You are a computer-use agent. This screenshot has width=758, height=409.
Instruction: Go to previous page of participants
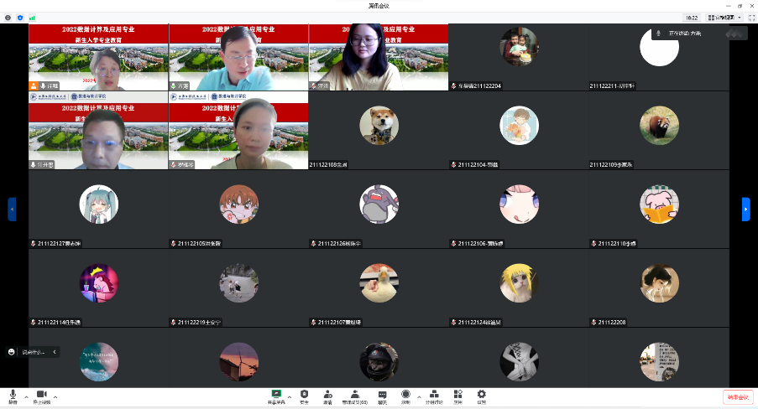[x=12, y=209]
